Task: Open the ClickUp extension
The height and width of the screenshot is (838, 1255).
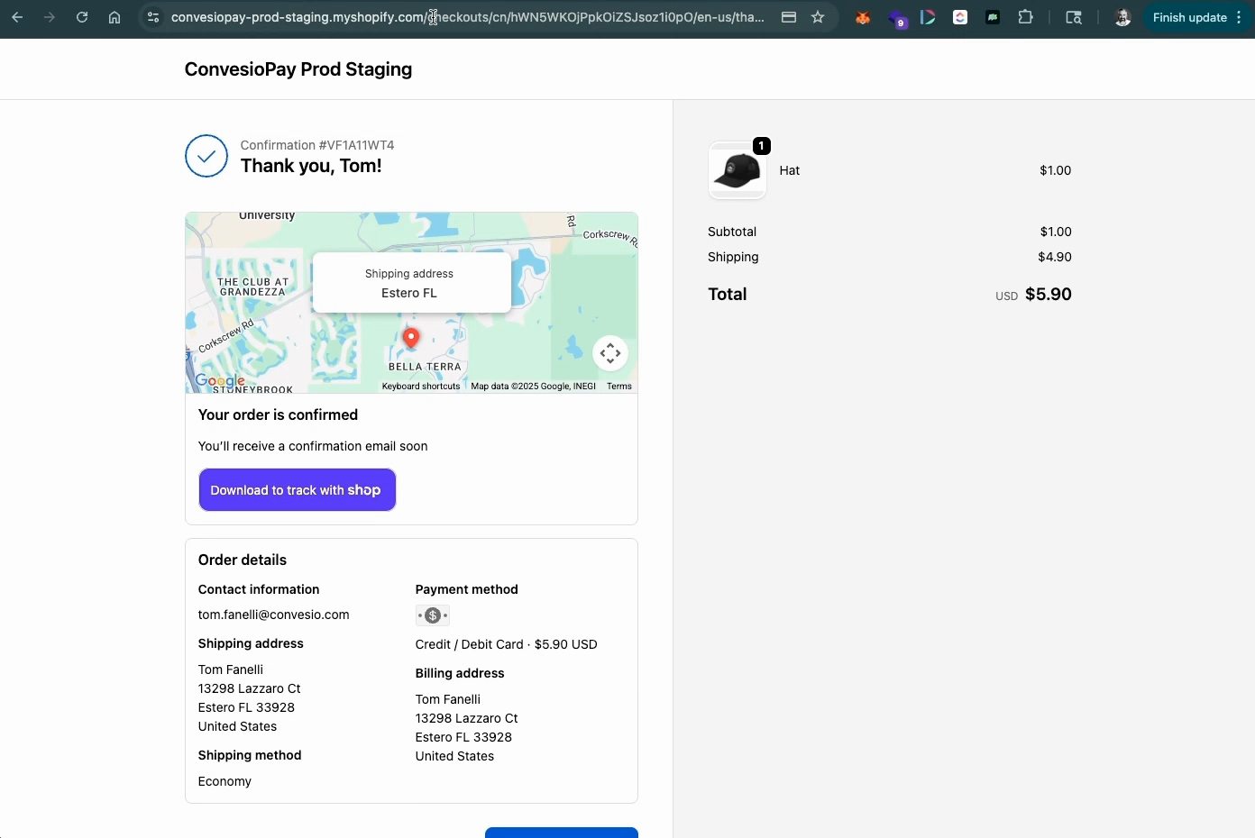Action: coord(960,17)
